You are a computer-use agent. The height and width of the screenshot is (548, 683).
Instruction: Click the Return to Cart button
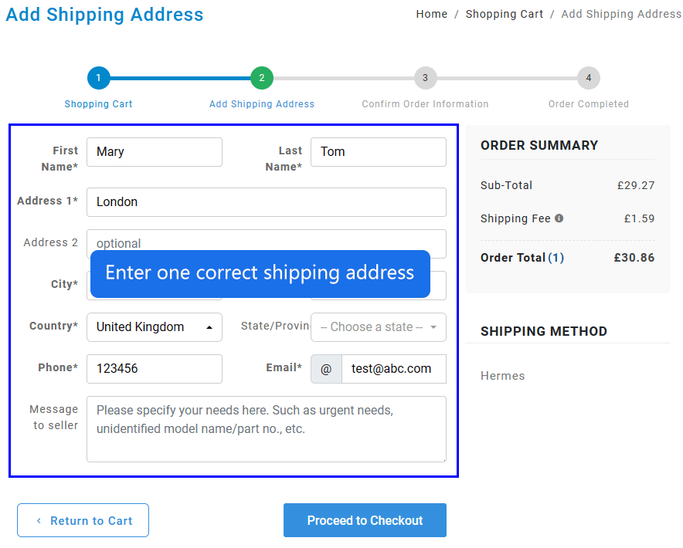(x=83, y=520)
